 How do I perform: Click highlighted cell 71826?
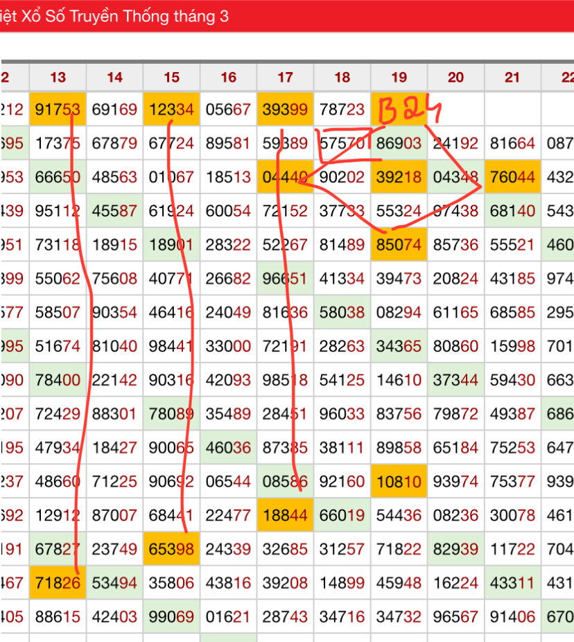tap(58, 583)
